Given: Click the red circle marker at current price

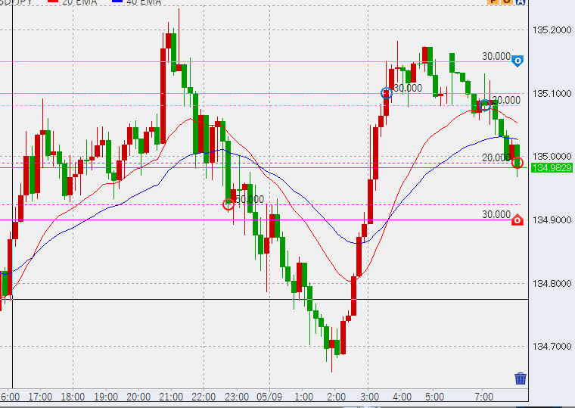Looking at the screenshot, I should (x=517, y=163).
